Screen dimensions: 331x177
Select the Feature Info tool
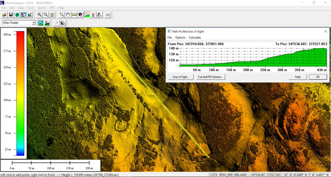[81, 15]
